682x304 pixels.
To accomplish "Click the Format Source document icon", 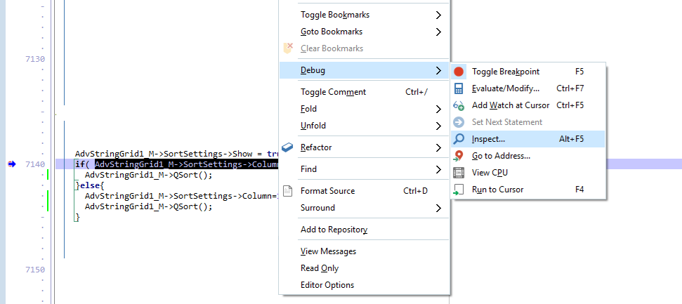I will tap(287, 191).
